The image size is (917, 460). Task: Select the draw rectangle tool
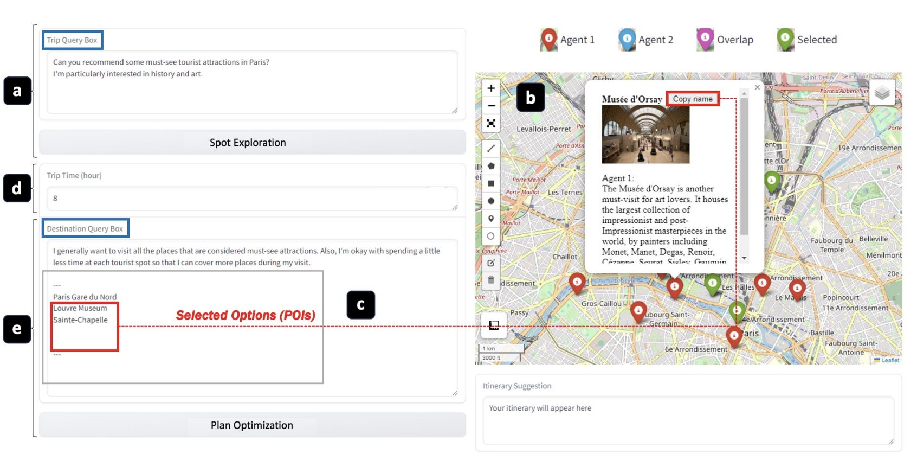[x=491, y=183]
